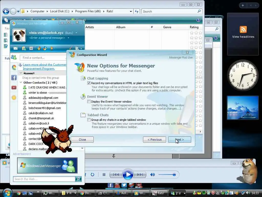
Task: Click the web search magnifier button in Messenger
Action: click(x=78, y=179)
